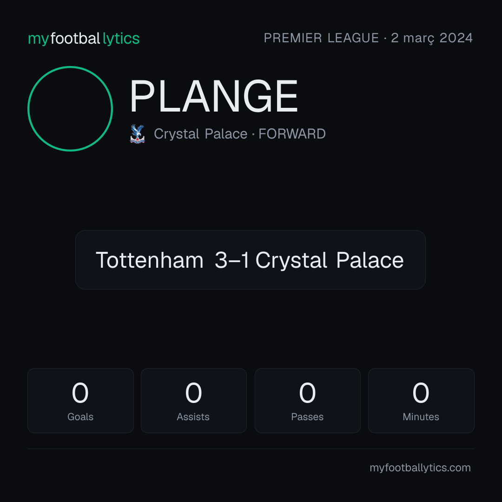Click the PLANGE player name heading

(213, 96)
